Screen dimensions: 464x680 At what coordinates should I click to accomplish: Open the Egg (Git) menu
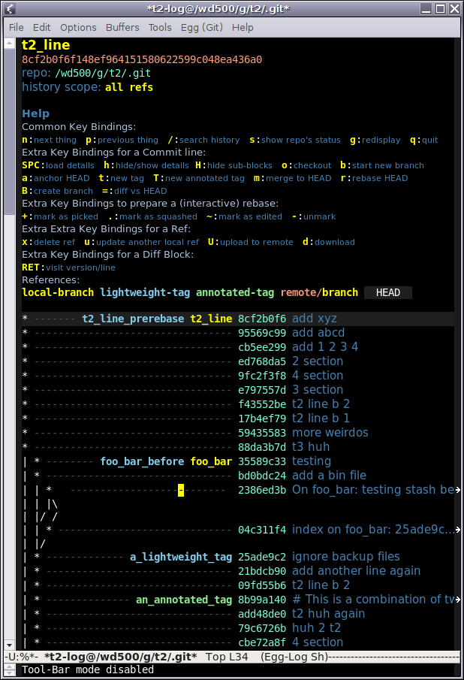pos(201,27)
